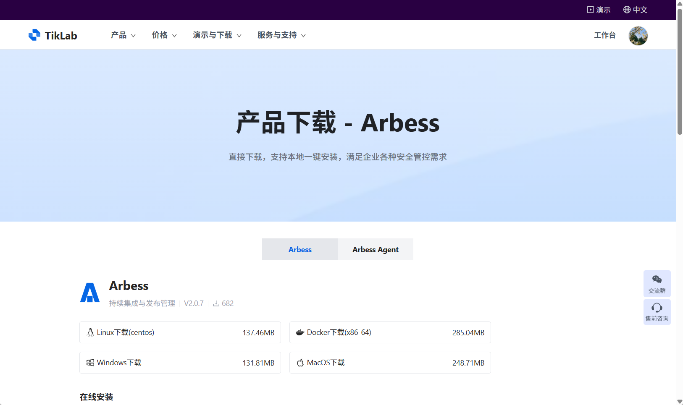The width and height of the screenshot is (683, 405).
Task: Expand the 服务与支持 menu chevron
Action: 305,36
